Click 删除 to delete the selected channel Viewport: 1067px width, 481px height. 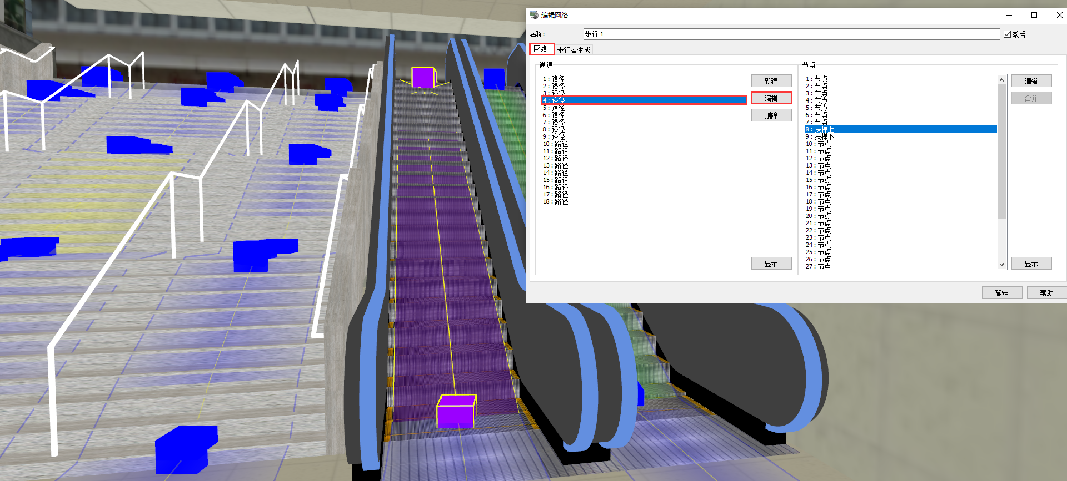pos(771,115)
